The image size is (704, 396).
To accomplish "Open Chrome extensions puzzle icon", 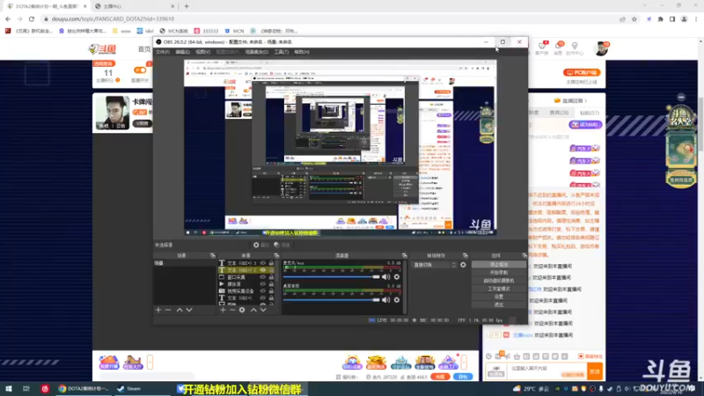I will (661, 18).
